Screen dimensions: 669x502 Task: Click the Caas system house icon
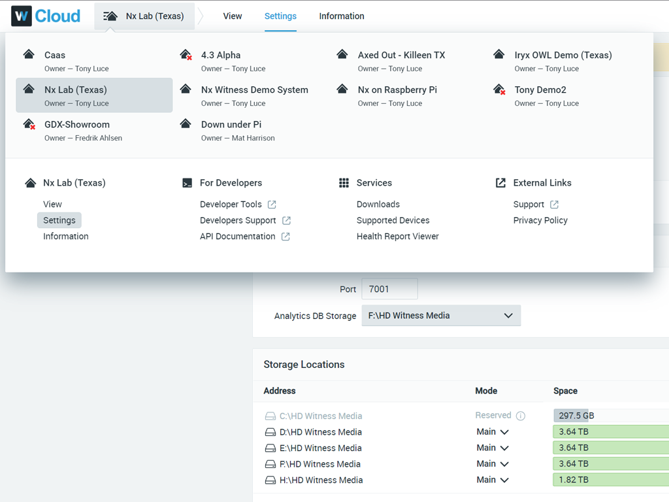29,54
